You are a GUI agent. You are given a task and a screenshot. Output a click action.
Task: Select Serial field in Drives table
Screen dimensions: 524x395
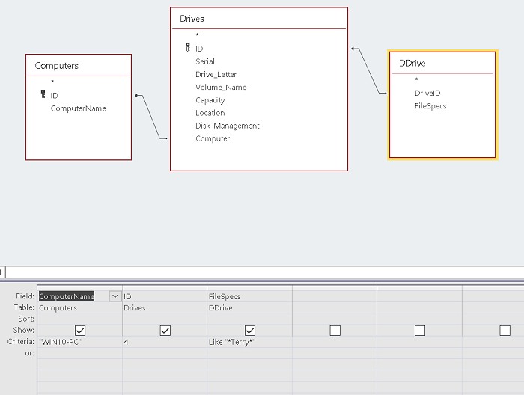pyautogui.click(x=205, y=61)
